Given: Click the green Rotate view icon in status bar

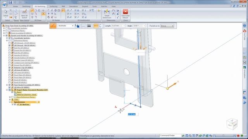Looking at the screenshot, I should point(200,136).
